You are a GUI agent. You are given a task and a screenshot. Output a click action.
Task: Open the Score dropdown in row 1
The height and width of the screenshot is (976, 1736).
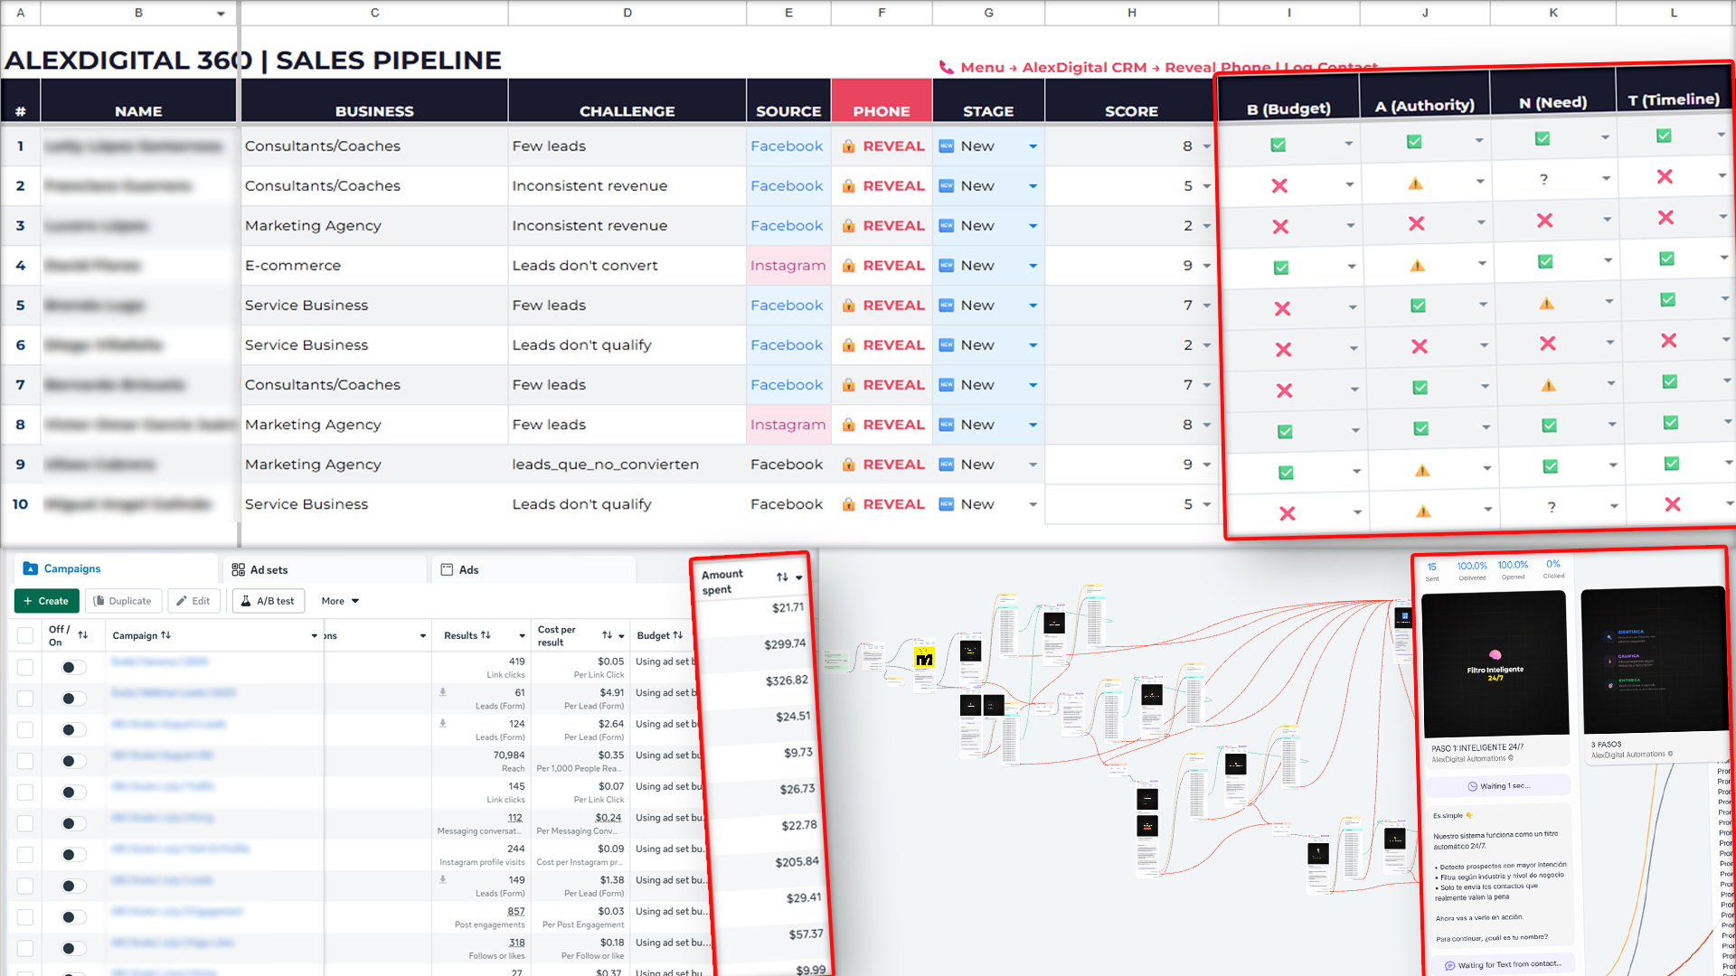click(1206, 146)
